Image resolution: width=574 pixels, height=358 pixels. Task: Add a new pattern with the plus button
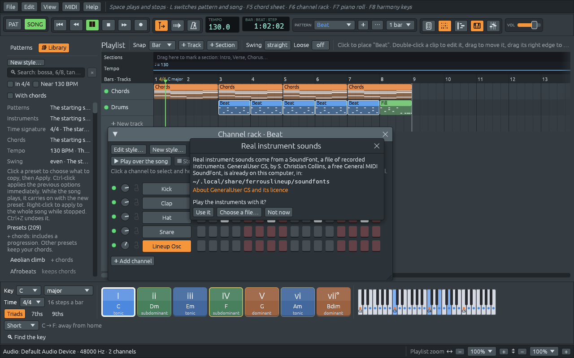click(x=363, y=25)
